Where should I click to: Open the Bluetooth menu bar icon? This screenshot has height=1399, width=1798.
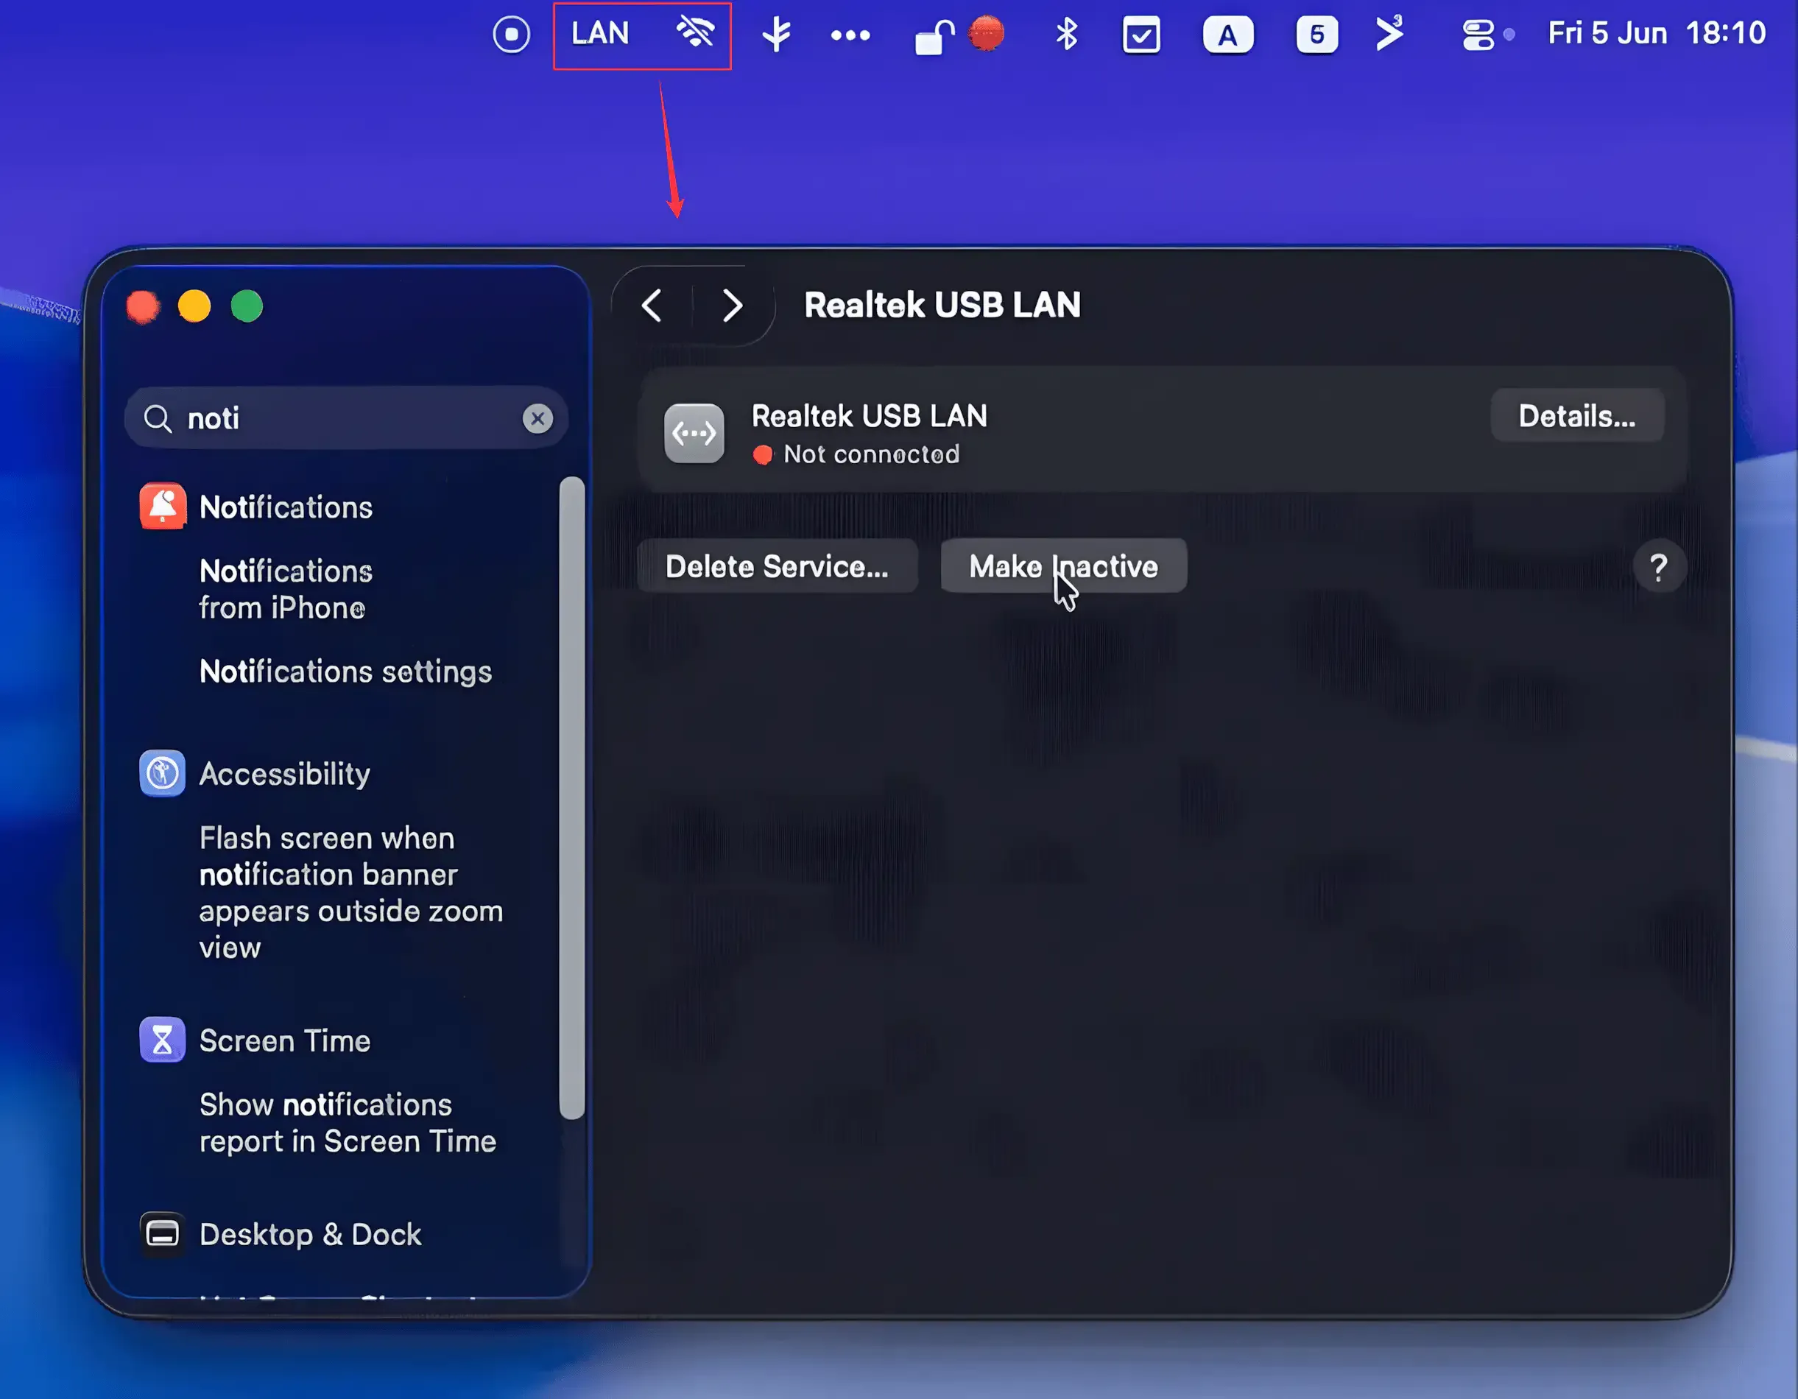click(1067, 35)
